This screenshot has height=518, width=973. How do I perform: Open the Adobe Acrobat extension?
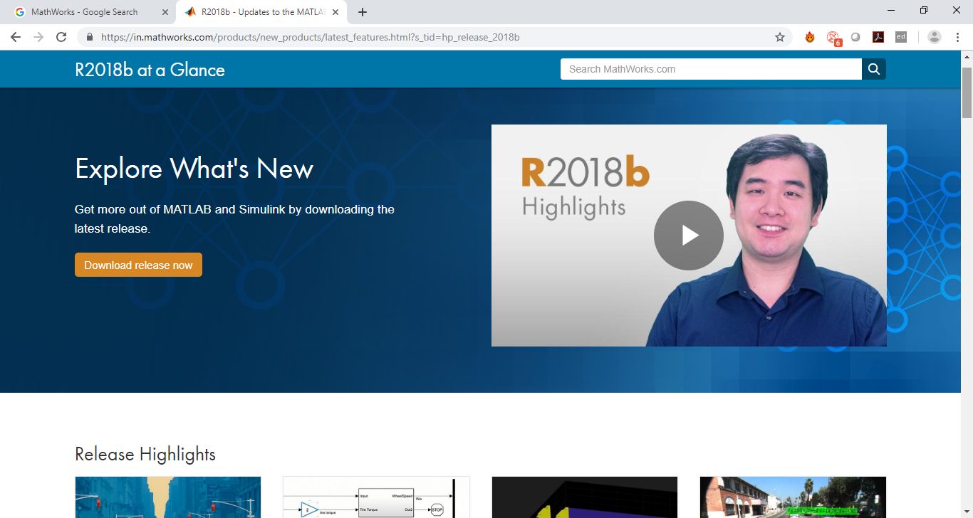[x=878, y=36]
